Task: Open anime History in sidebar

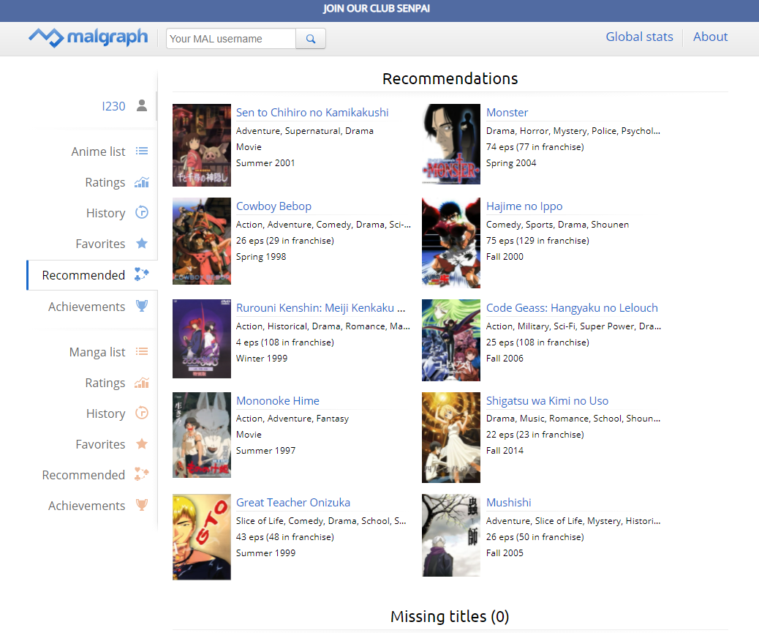Action: pos(105,213)
